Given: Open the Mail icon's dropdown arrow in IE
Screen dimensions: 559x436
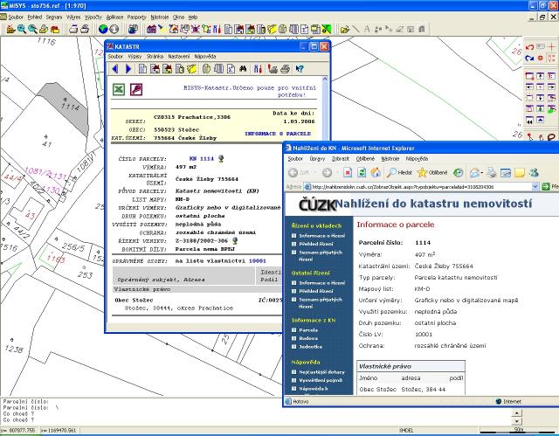Looking at the screenshot, I should (482, 173).
